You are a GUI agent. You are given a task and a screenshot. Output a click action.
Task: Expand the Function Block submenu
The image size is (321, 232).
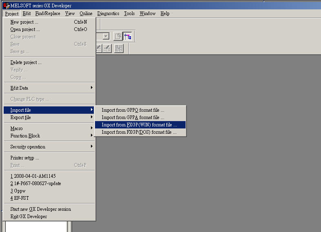[49, 136]
